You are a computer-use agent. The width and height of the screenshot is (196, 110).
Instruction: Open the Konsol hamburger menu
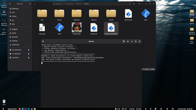(x=128, y=41)
